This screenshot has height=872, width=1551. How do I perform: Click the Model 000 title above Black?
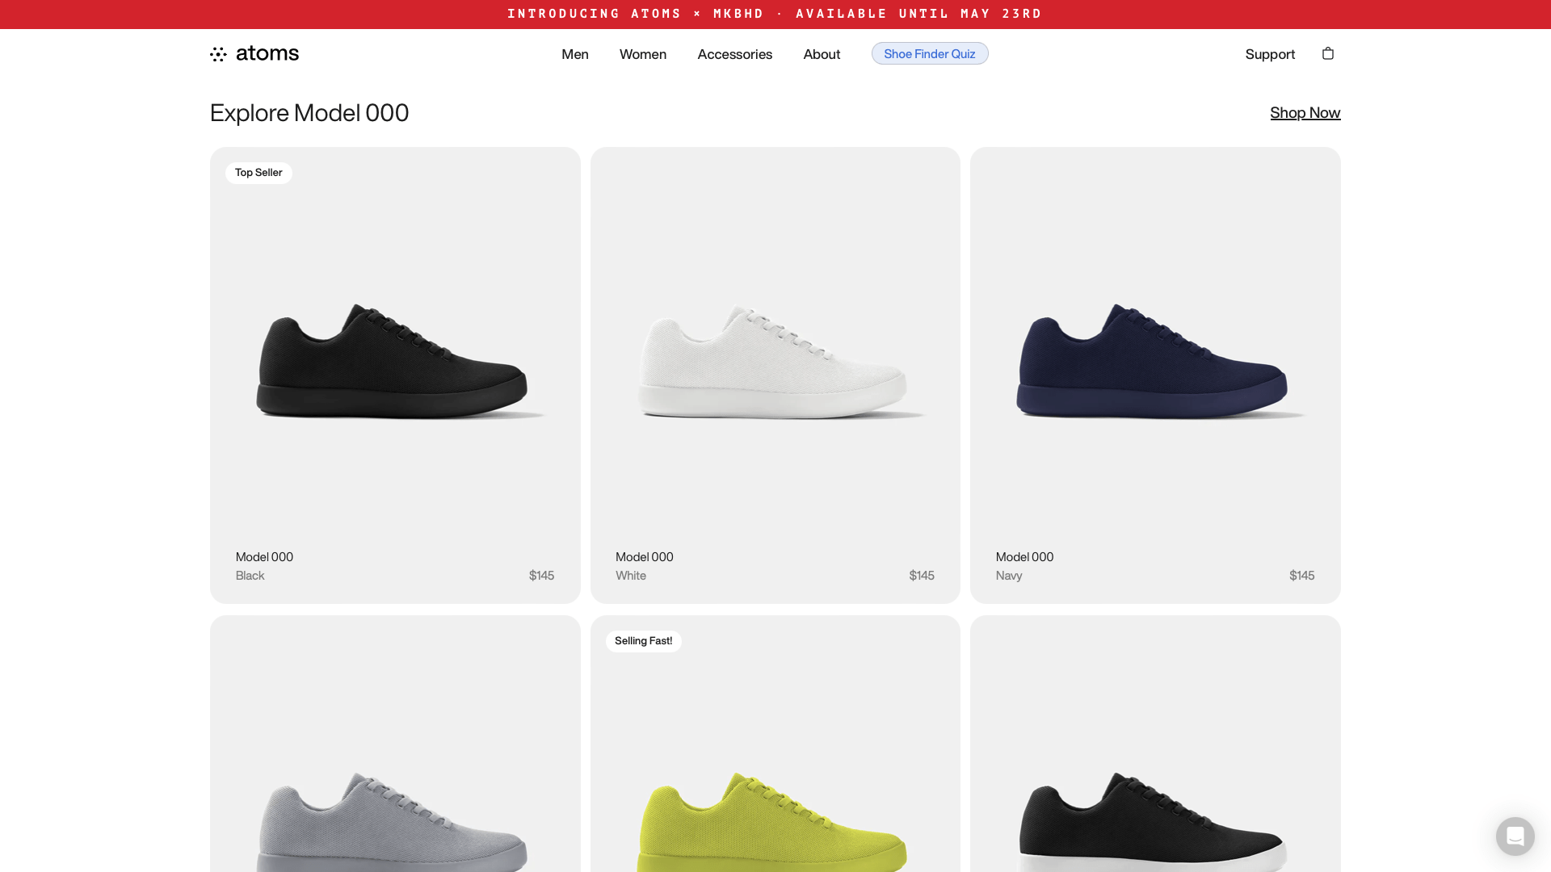tap(264, 557)
